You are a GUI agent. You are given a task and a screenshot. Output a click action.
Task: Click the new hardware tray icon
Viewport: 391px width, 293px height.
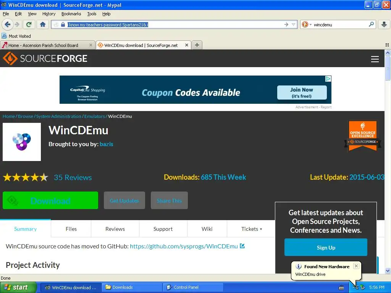click(356, 287)
